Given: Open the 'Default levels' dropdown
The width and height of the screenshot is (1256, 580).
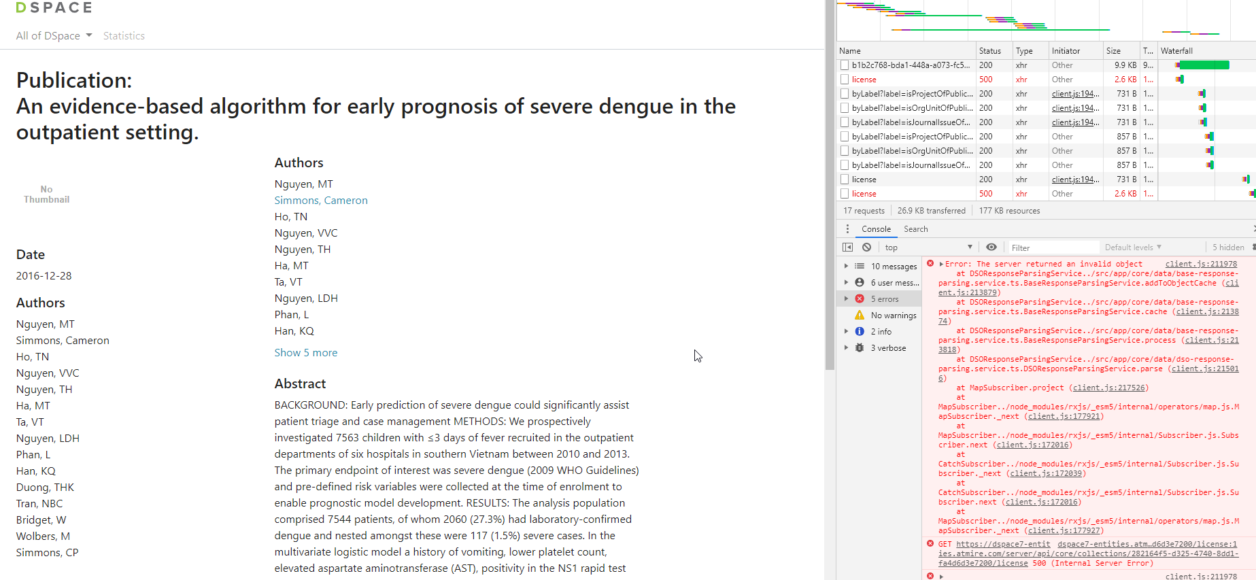Looking at the screenshot, I should (x=1133, y=248).
